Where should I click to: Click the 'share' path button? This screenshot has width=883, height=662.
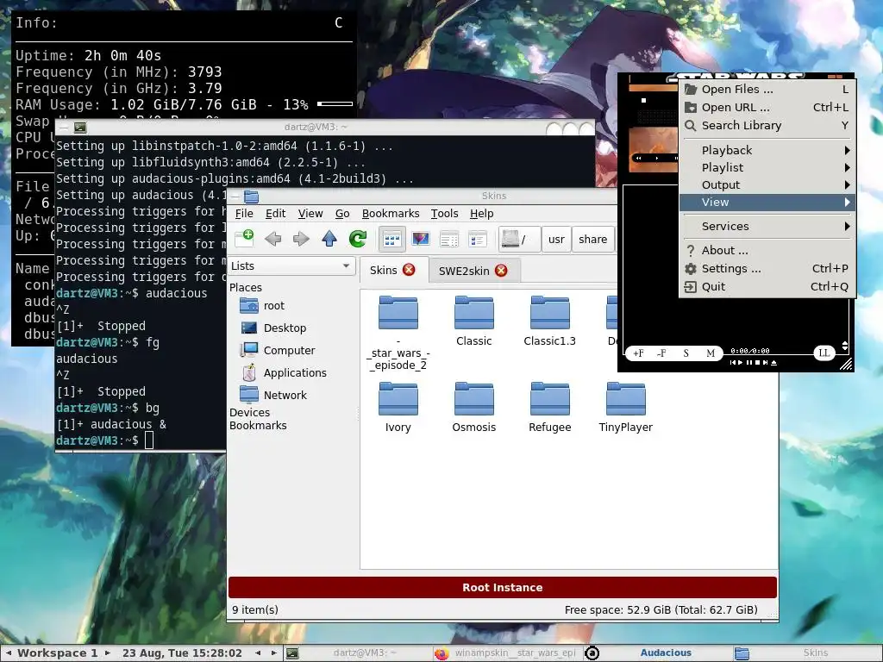[593, 240]
